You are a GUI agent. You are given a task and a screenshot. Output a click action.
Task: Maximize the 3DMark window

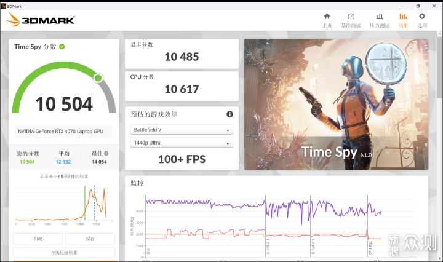(x=418, y=6)
